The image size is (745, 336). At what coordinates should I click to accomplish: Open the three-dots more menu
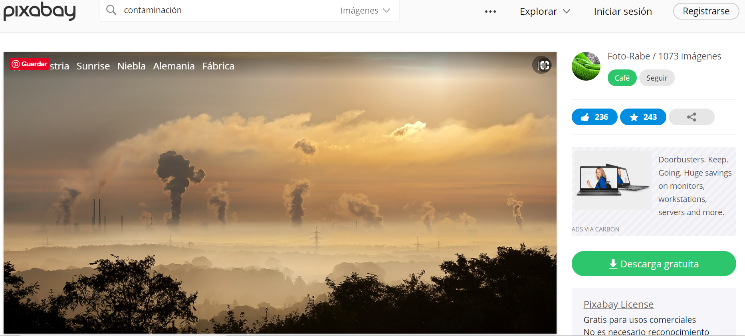coord(490,12)
